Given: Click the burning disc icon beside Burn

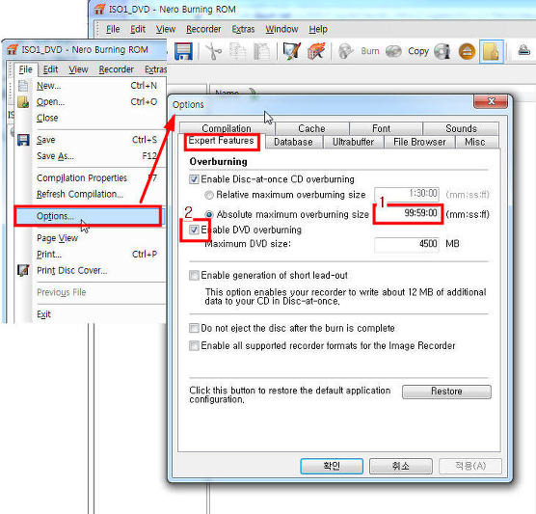Looking at the screenshot, I should tap(345, 51).
